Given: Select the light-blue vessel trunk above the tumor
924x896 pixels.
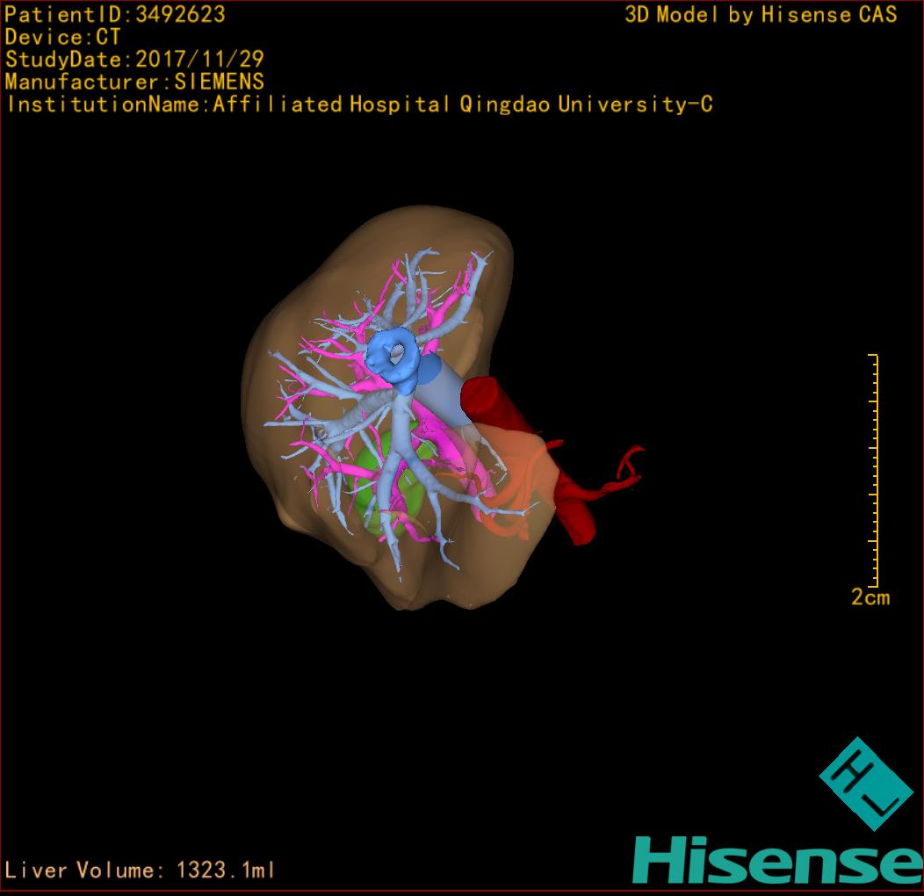Looking at the screenshot, I should point(398,430).
